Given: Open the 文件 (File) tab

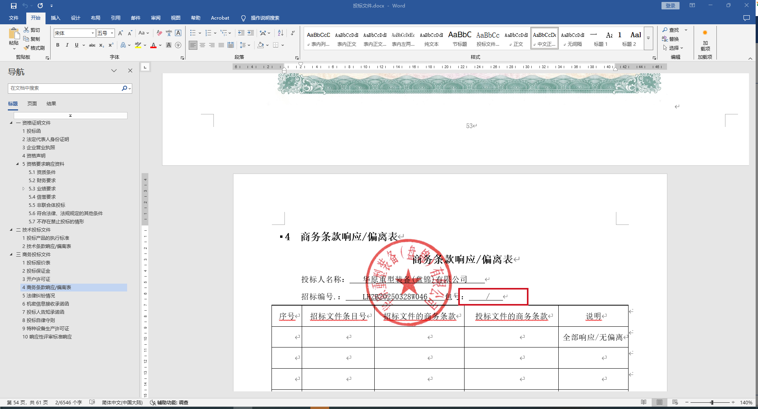Looking at the screenshot, I should [14, 18].
